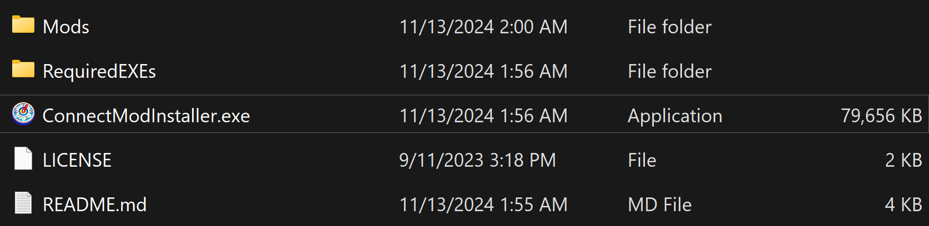Viewport: 929px width, 226px height.
Task: Click the Mods date modified 2:00 AM
Action: coord(483,27)
